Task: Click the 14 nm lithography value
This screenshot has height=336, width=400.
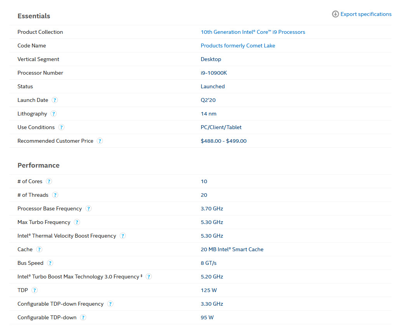Action: point(209,114)
